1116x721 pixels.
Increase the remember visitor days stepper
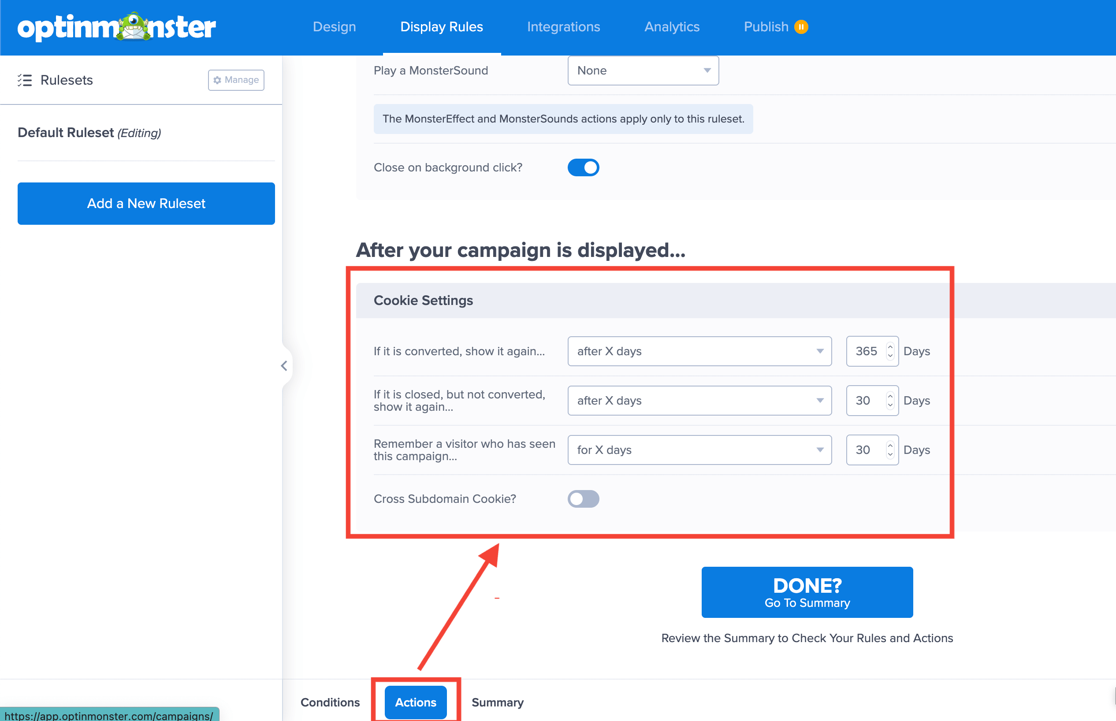[x=890, y=445]
